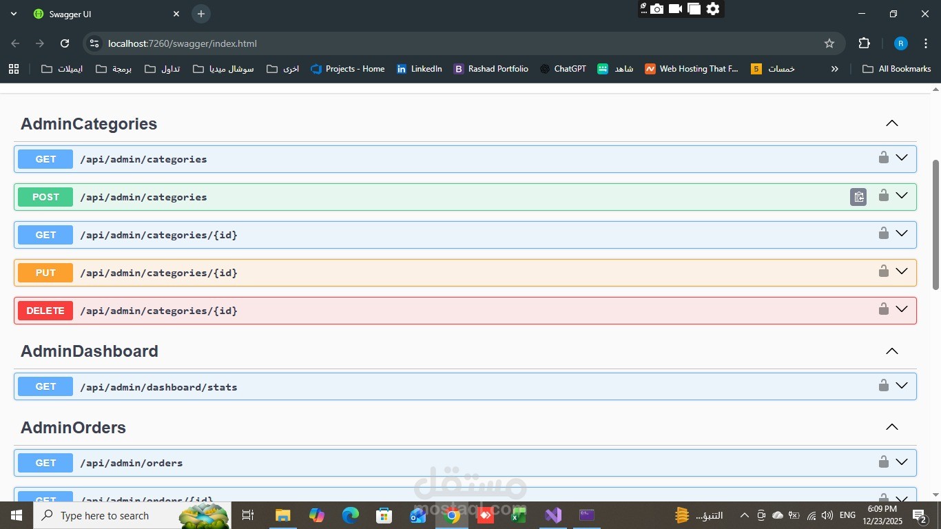
Task: Click lock icon on DELETE /api/admin/categories/{id} row
Action: pos(883,309)
